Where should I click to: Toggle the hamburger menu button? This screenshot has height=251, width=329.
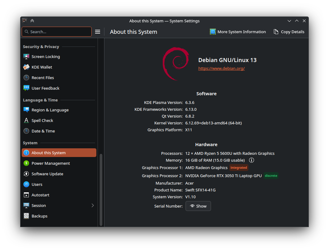(98, 32)
